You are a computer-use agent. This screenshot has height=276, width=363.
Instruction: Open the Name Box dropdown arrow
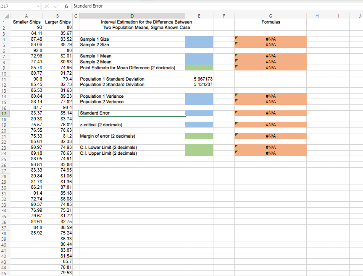pyautogui.click(x=38, y=6)
